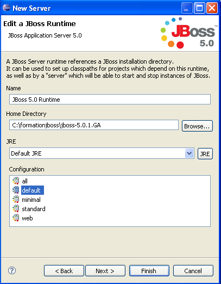
Task: Close the New Server dialog window
Action: 212,8
